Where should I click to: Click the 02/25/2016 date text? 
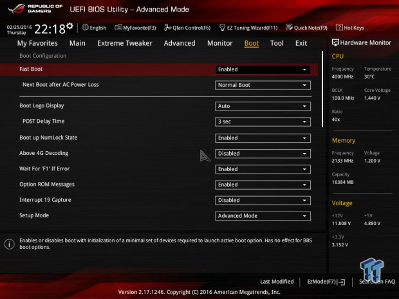pos(19,27)
